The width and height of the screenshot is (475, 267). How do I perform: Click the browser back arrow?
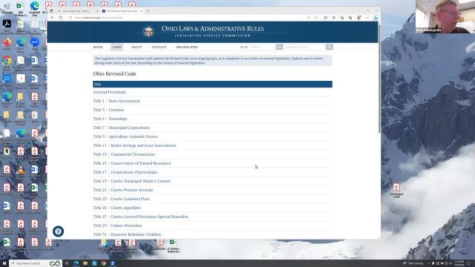52,18
